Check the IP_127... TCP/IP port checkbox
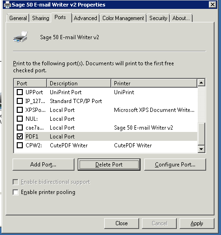The height and width of the screenshot is (235, 221). [20, 101]
